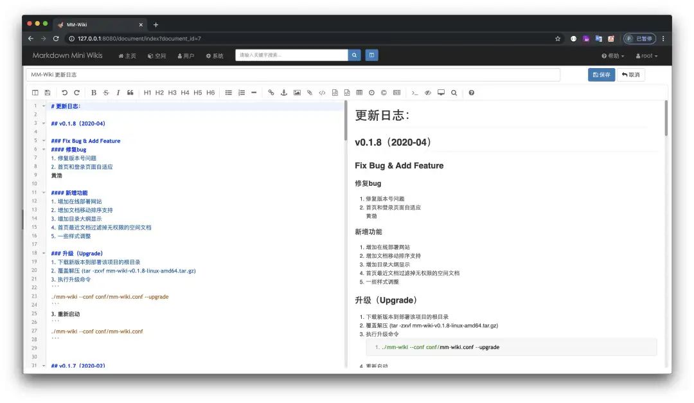This screenshot has width=694, height=403.
Task: Insert a block quote using the toolbar
Action: coord(130,93)
